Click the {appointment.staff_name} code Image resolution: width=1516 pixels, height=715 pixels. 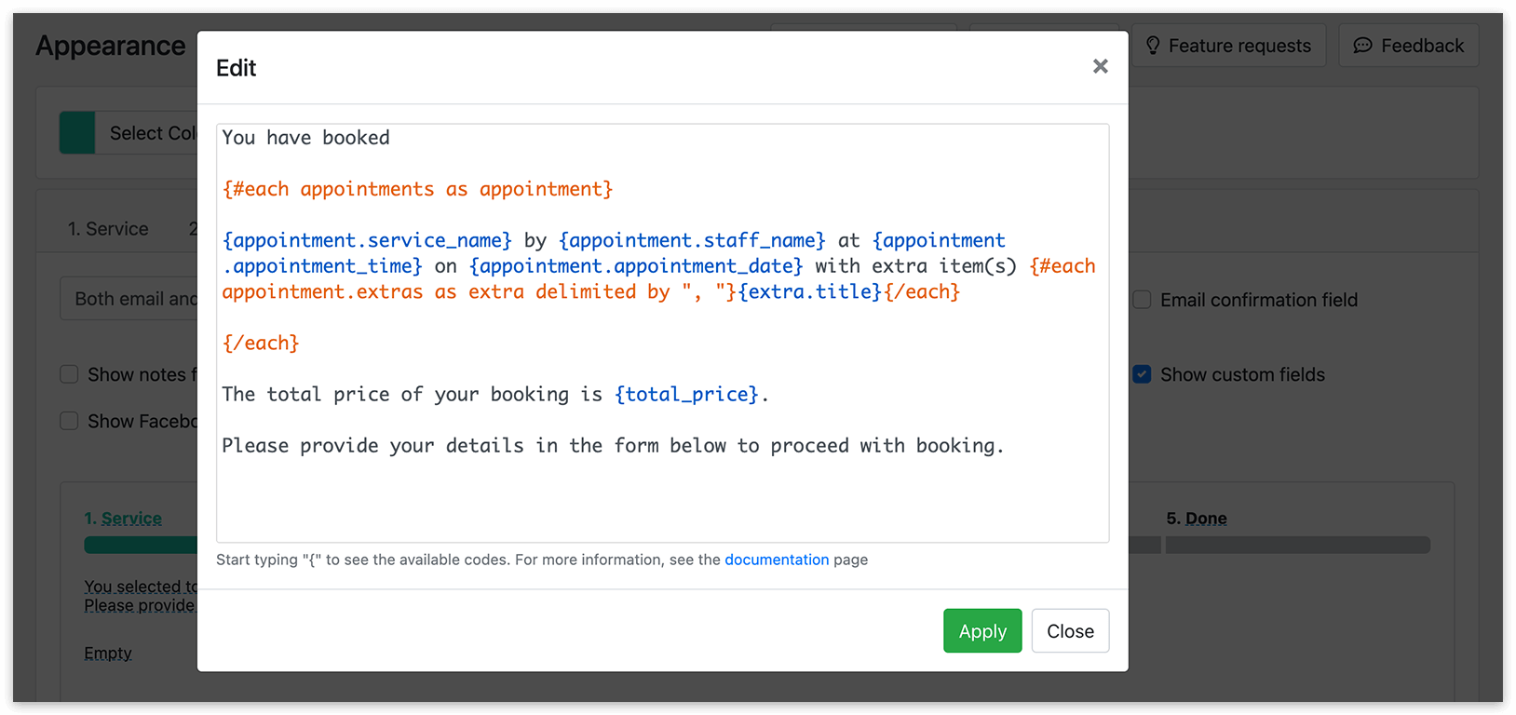click(x=692, y=240)
